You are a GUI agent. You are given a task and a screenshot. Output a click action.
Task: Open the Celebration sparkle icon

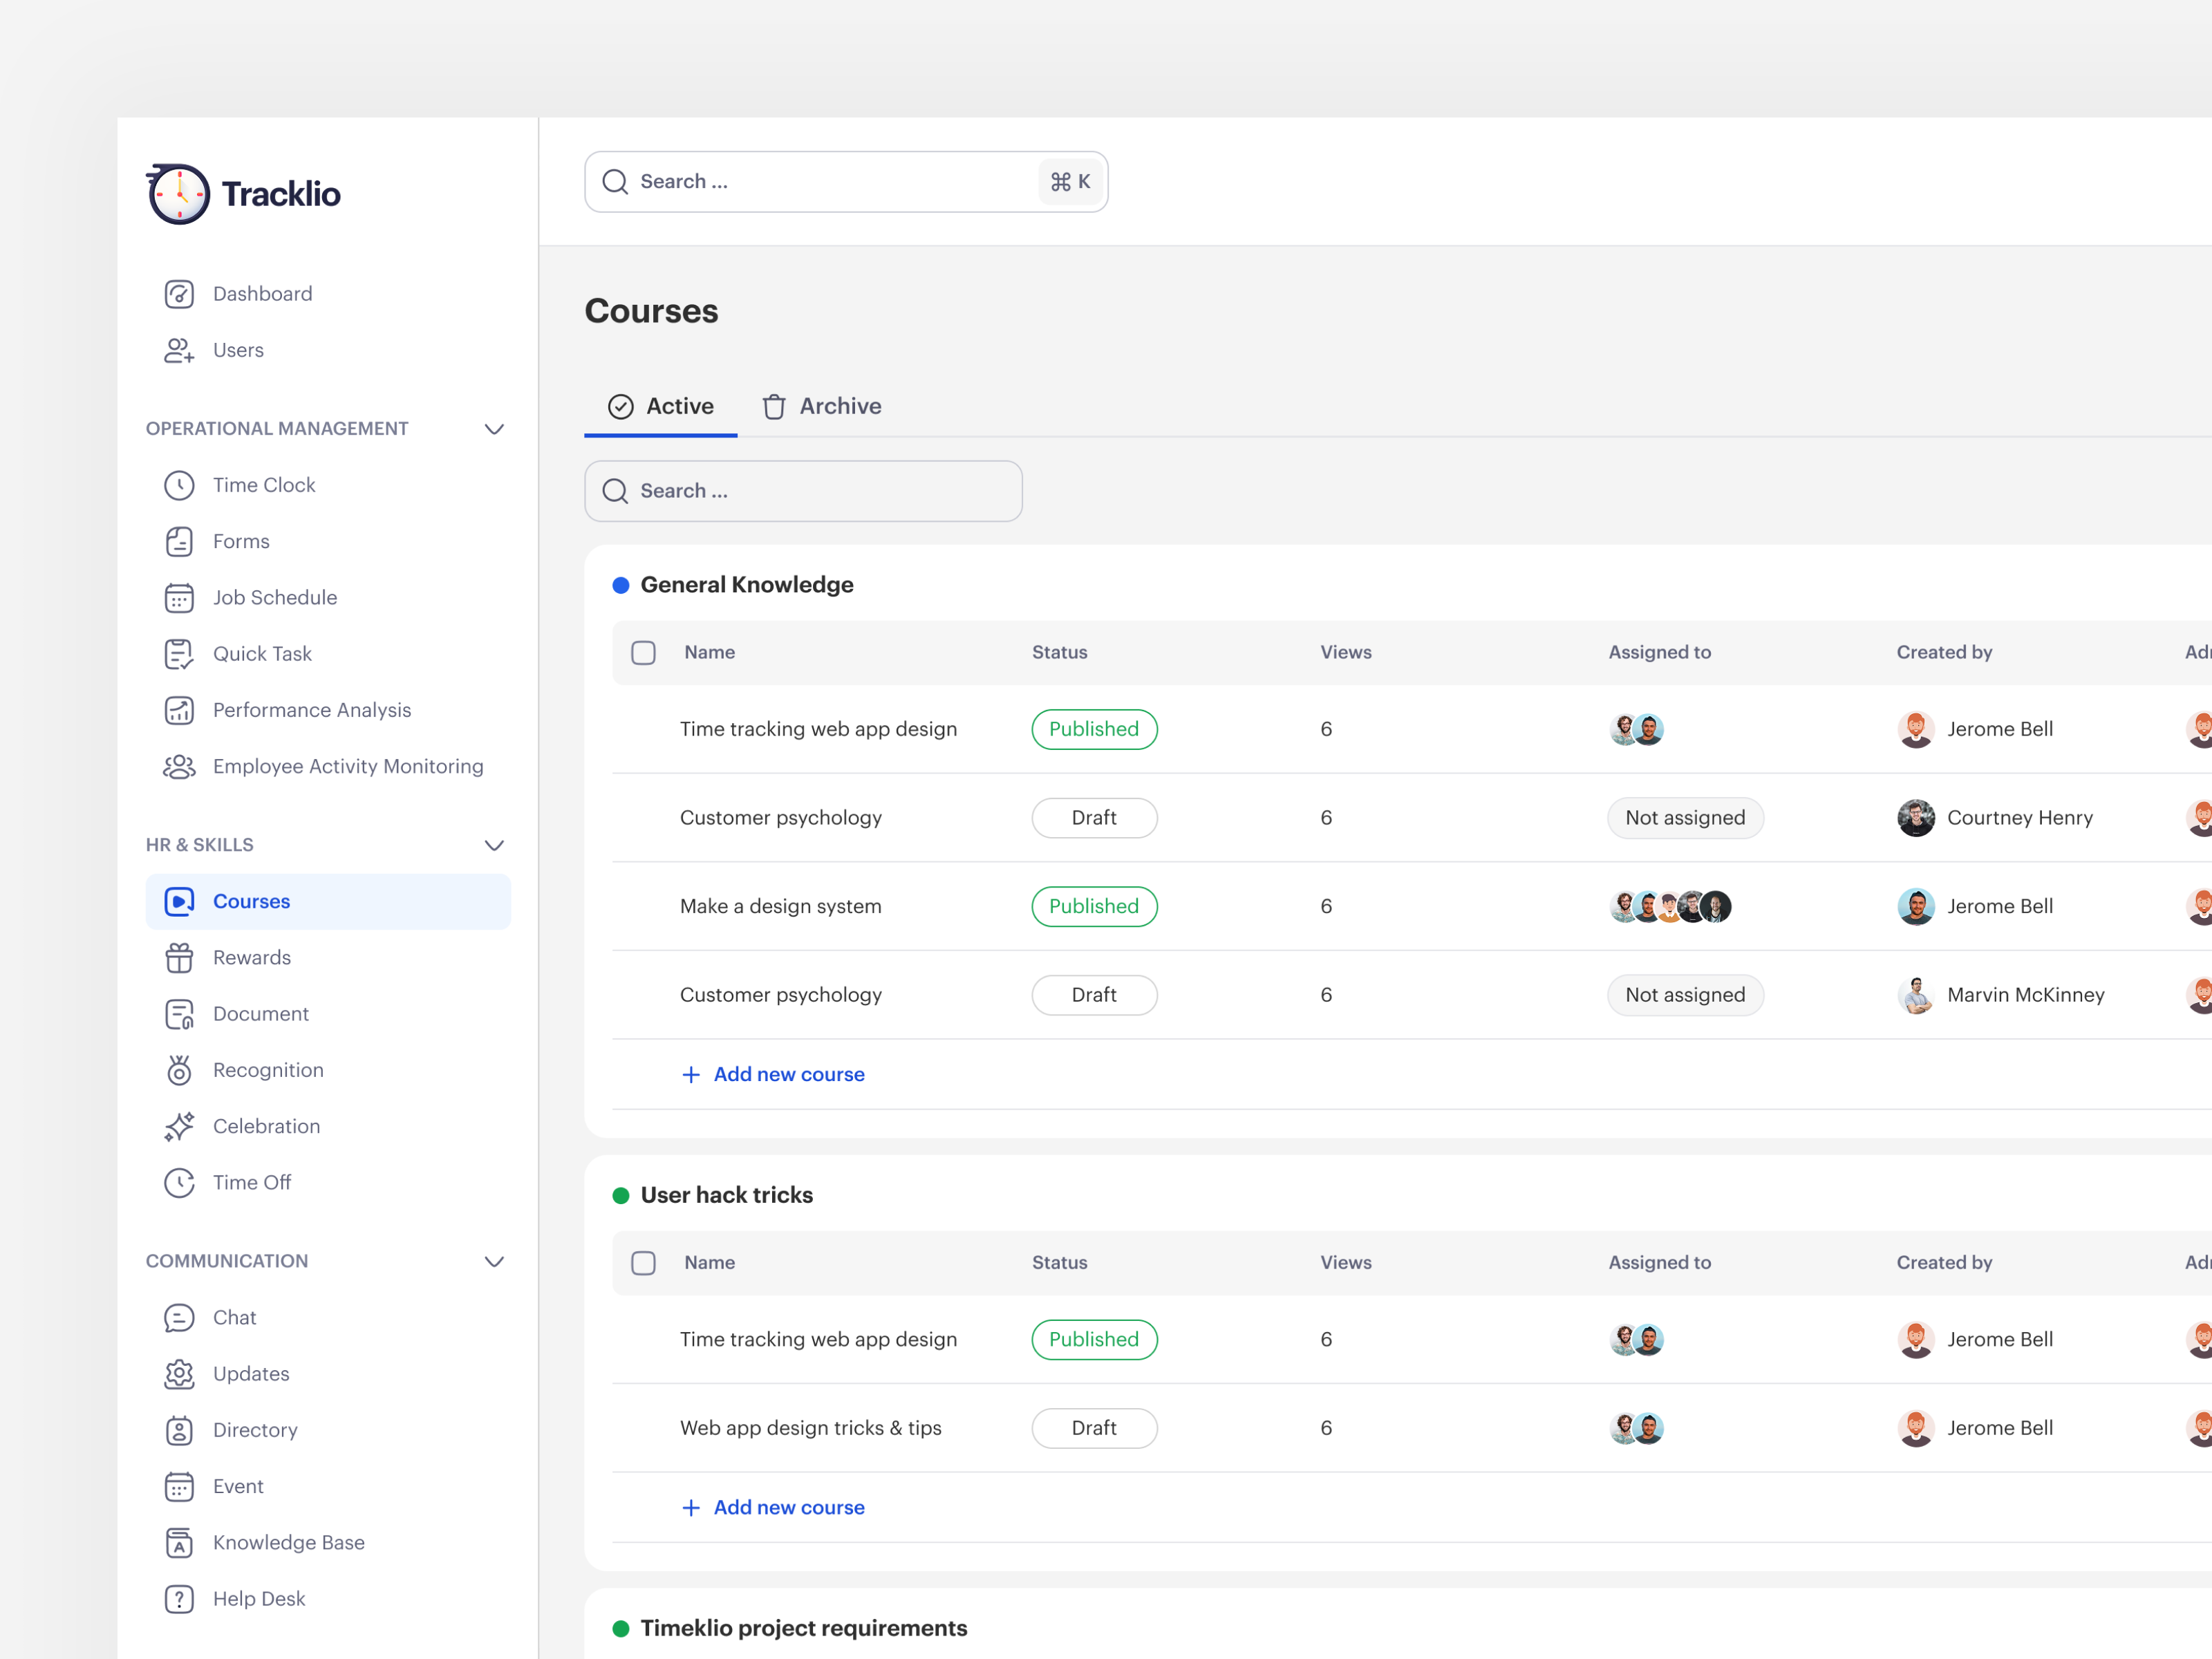click(x=179, y=1126)
